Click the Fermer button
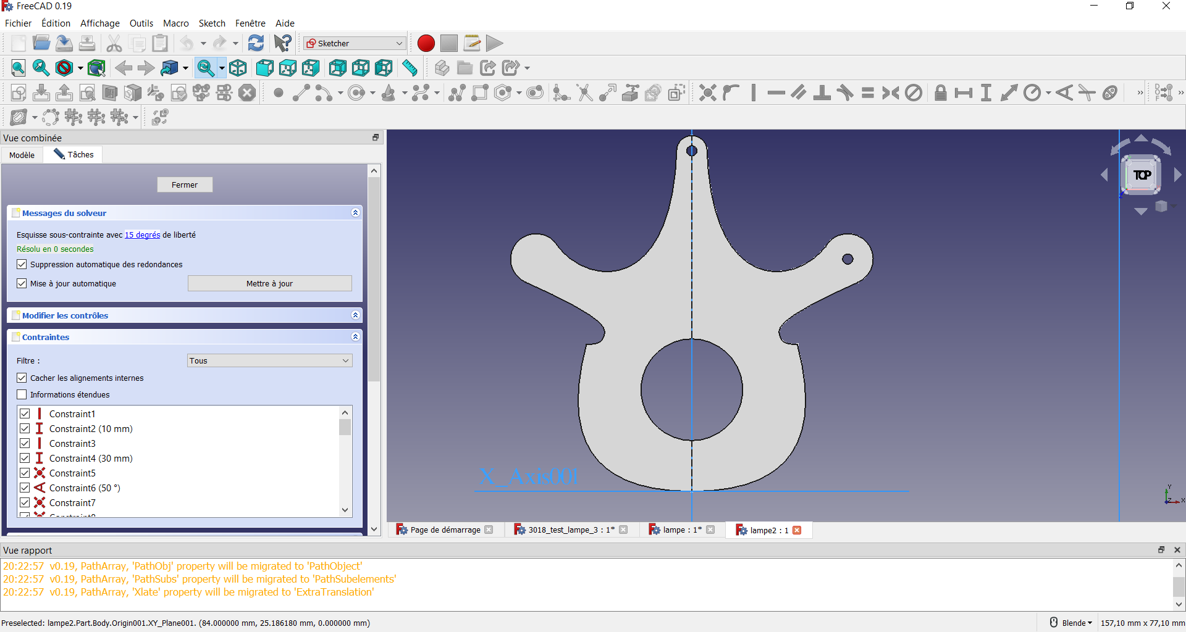 click(185, 185)
